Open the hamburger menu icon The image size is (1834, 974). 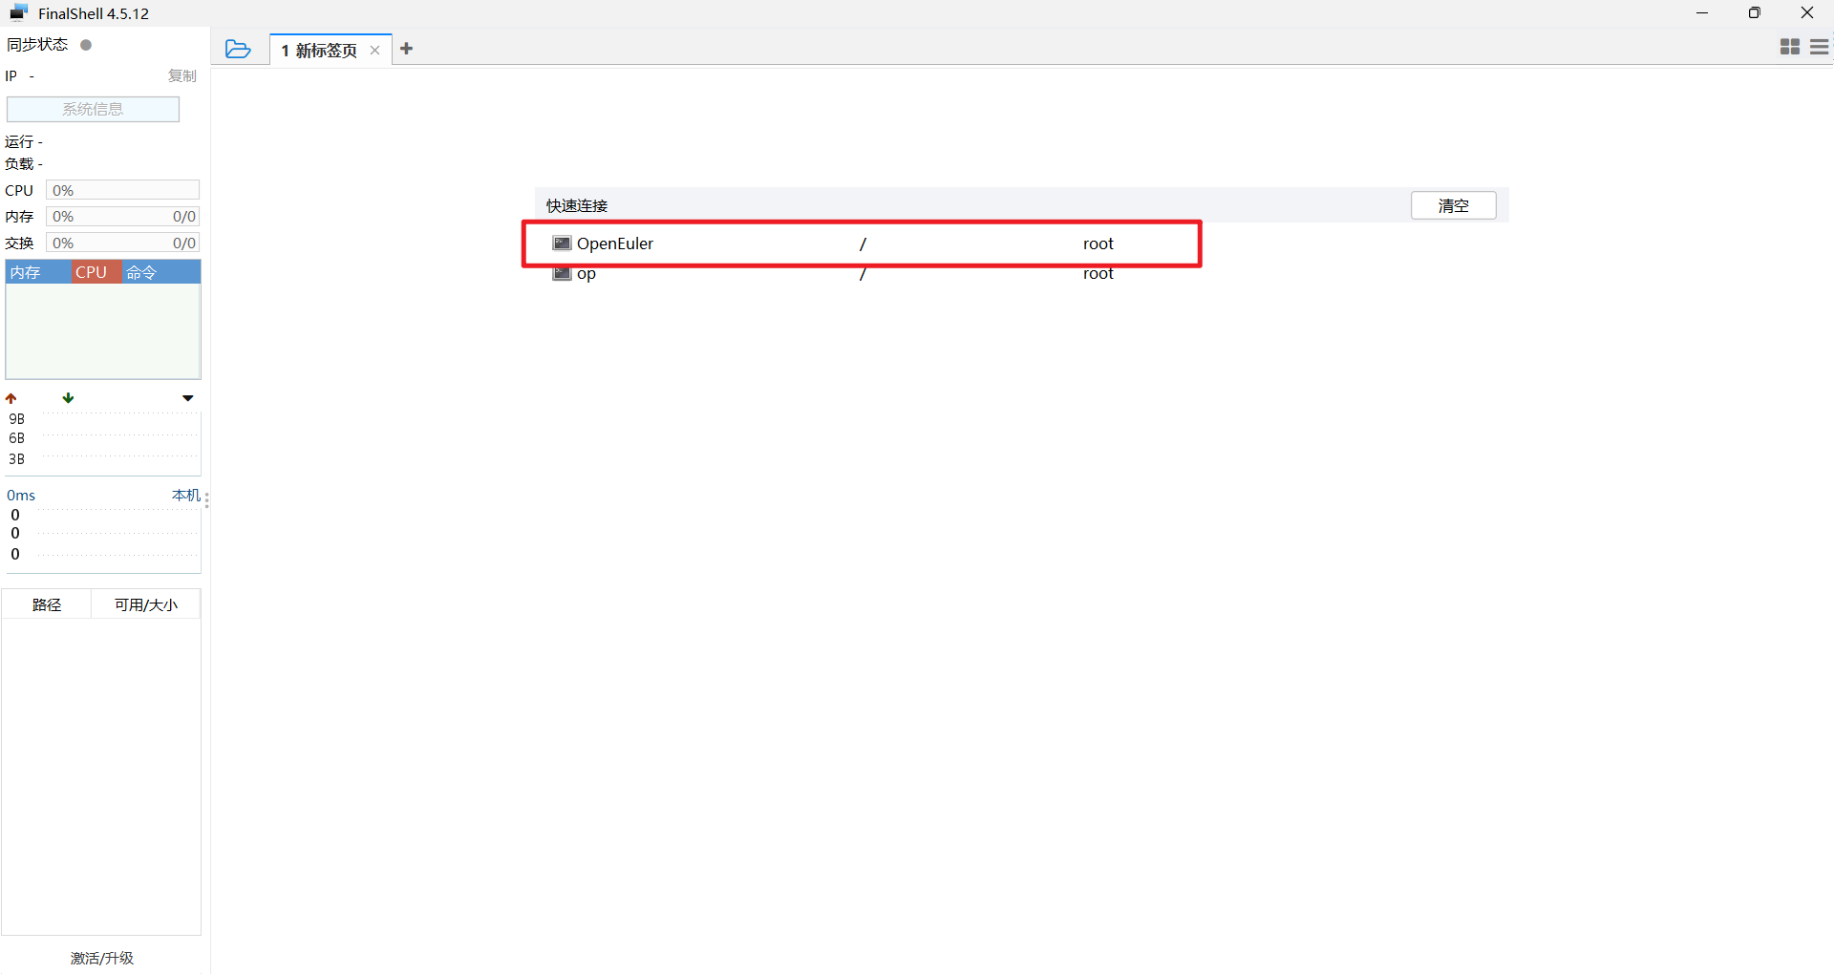1820,47
